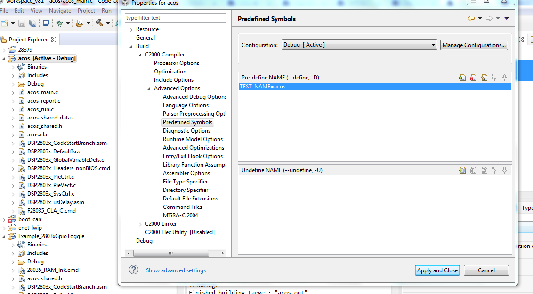Click the Undefine NAME move-down icon
Image resolution: width=533 pixels, height=294 pixels.
[x=505, y=170]
